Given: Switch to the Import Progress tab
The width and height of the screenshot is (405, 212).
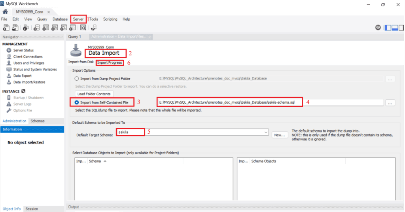Looking at the screenshot, I should pos(110,62).
